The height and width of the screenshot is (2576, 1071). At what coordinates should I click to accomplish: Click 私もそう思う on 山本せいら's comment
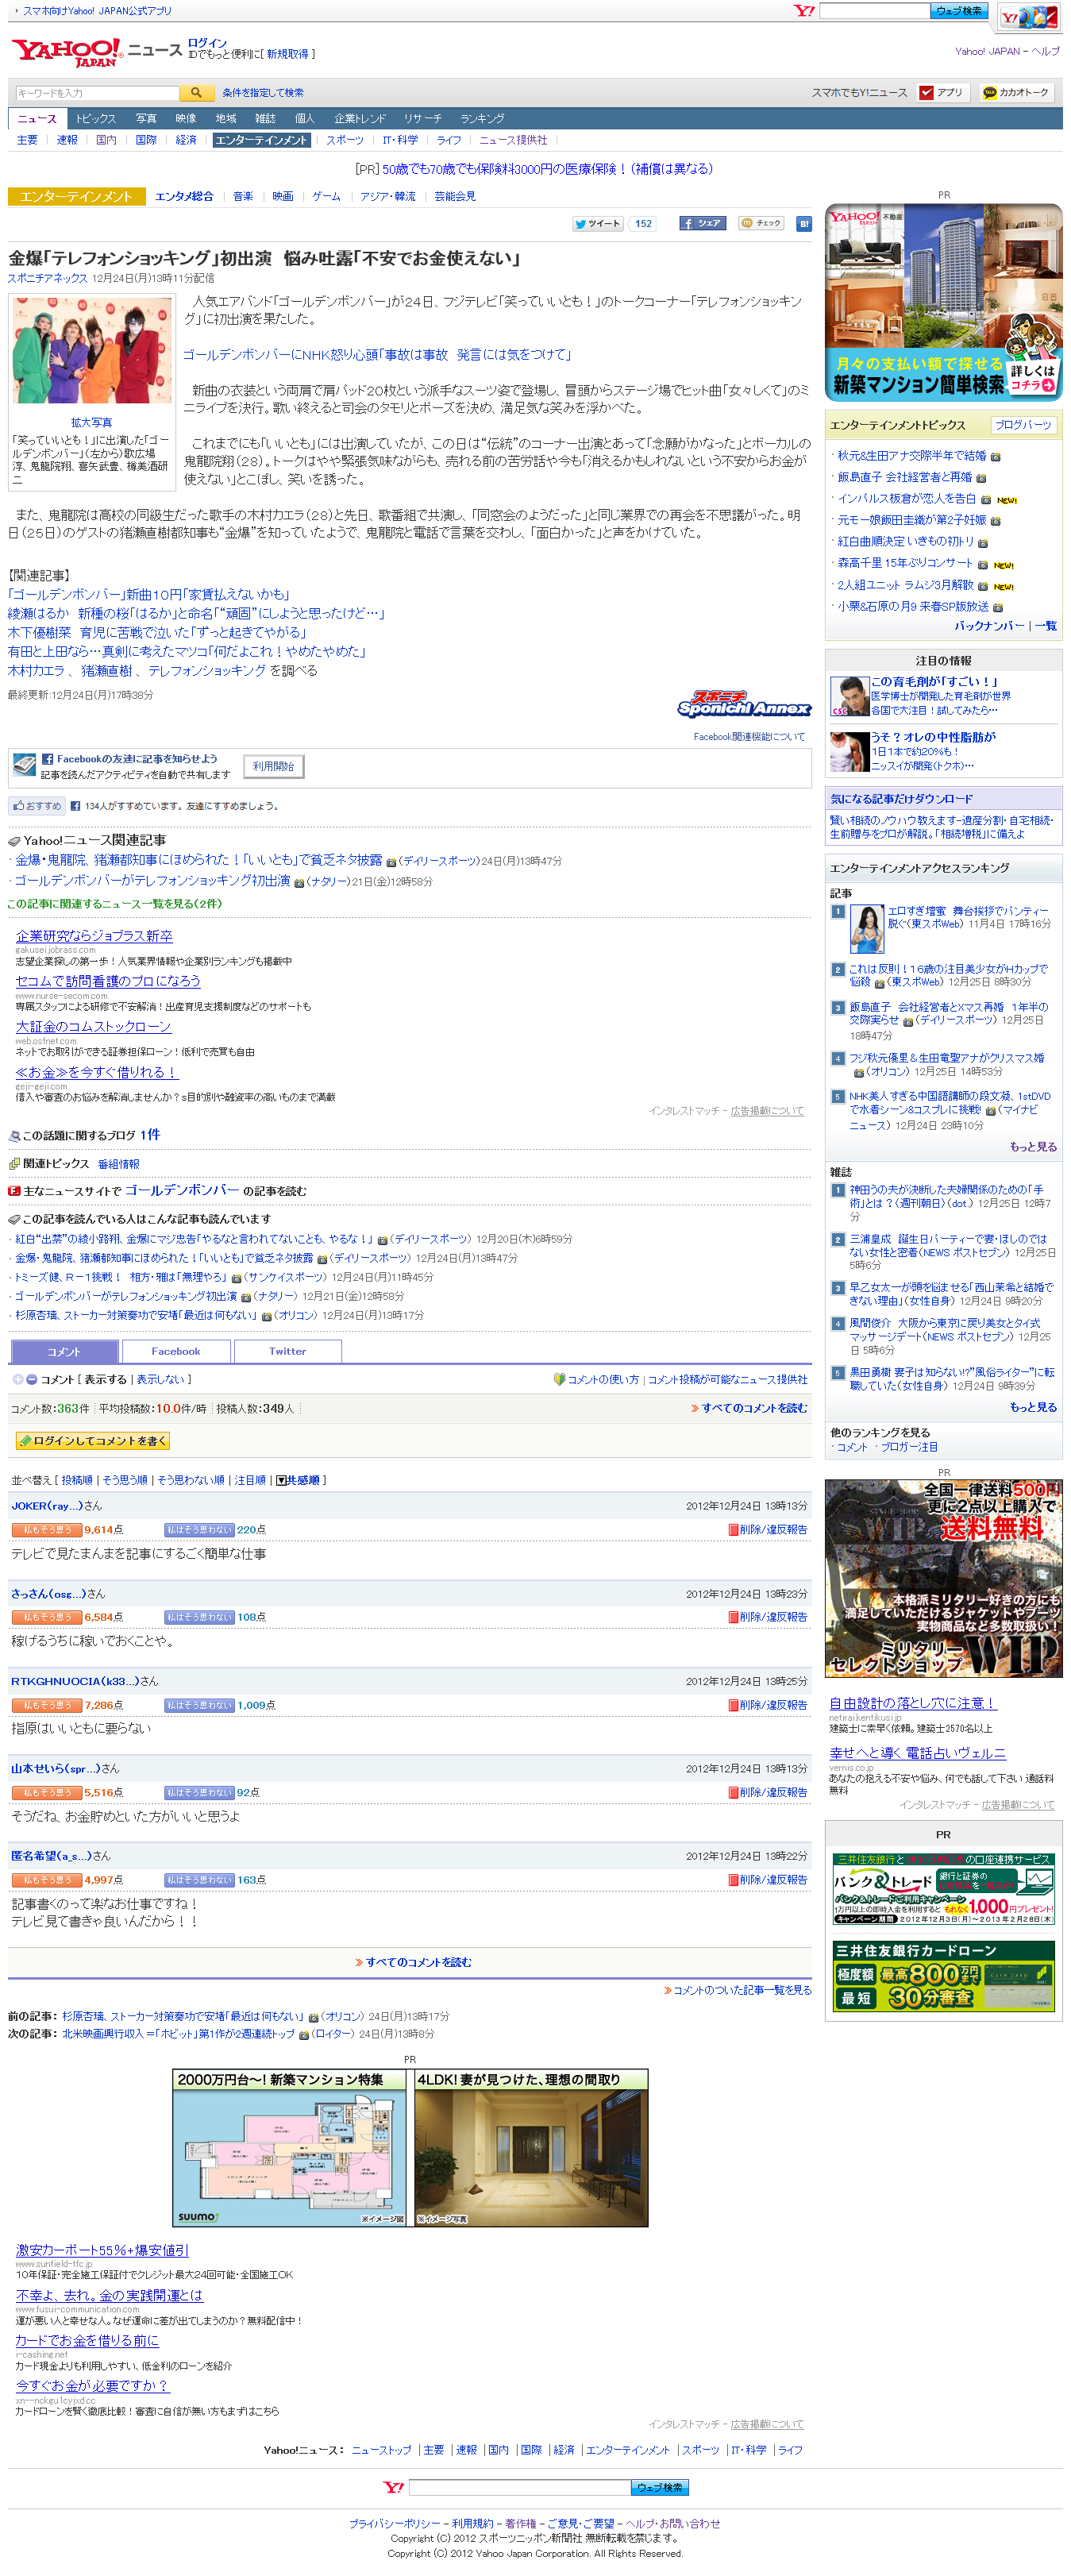[46, 1793]
